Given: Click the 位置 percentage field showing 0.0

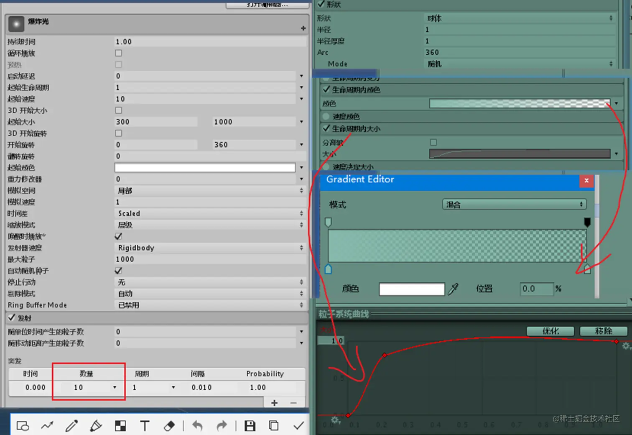Looking at the screenshot, I should point(537,289).
